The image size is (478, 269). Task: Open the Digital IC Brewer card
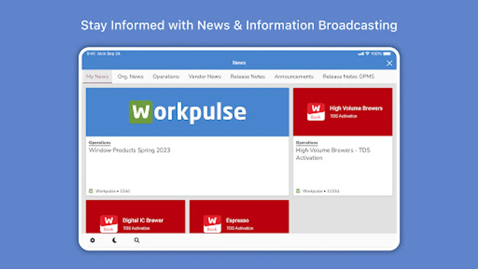point(135,217)
